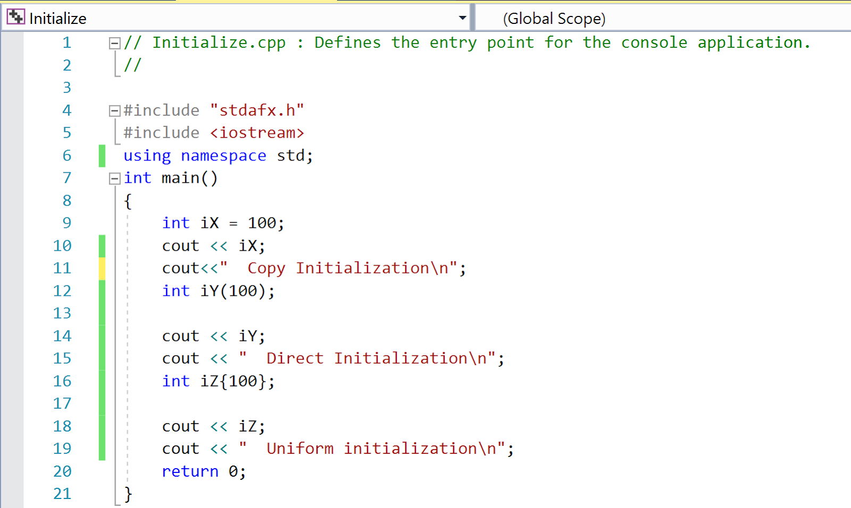Click int iZ{100} on line 16
851x508 pixels.
(x=218, y=380)
